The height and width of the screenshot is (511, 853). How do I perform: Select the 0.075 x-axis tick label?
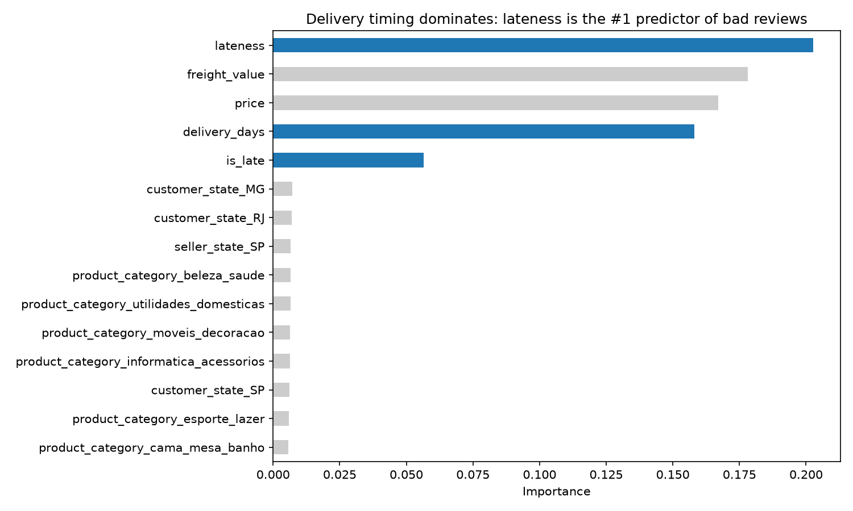[x=473, y=475]
